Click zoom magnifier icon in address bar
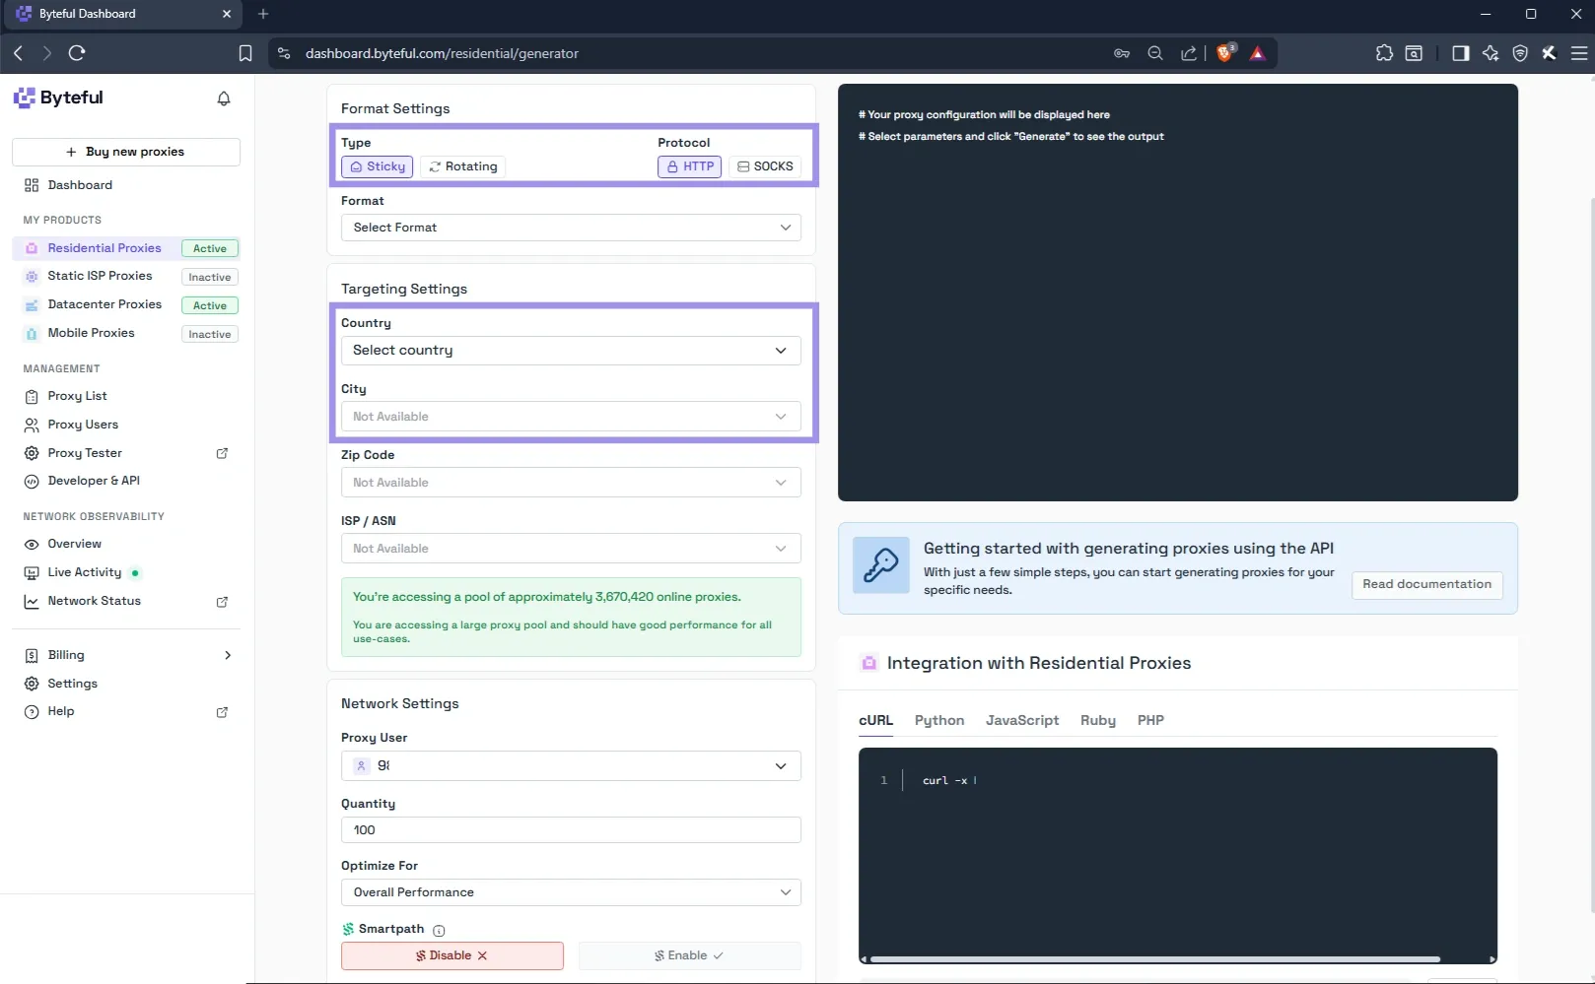1595x984 pixels. pyautogui.click(x=1155, y=53)
